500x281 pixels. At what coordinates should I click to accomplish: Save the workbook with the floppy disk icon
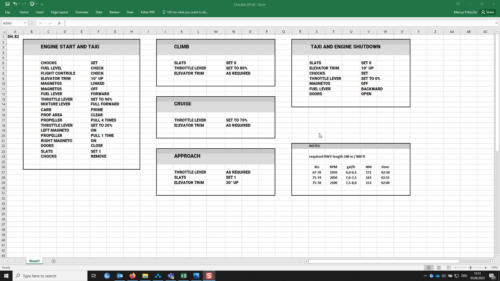(x=7, y=4)
